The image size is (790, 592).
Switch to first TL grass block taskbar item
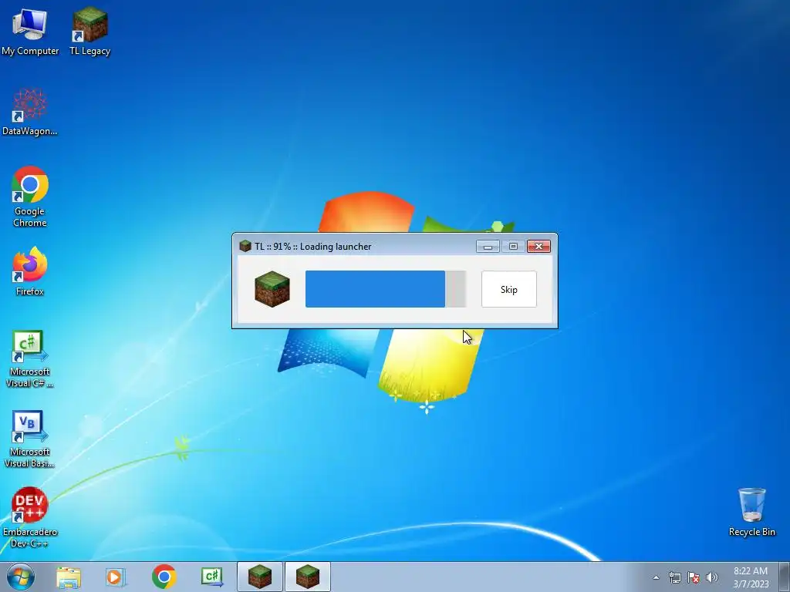click(x=259, y=577)
